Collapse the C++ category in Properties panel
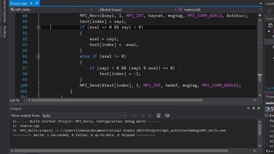This screenshot has width=274, height=154. click(266, 115)
